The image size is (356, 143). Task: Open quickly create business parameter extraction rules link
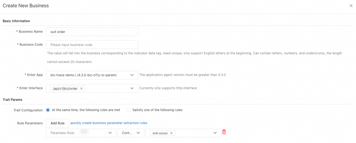tap(109, 123)
